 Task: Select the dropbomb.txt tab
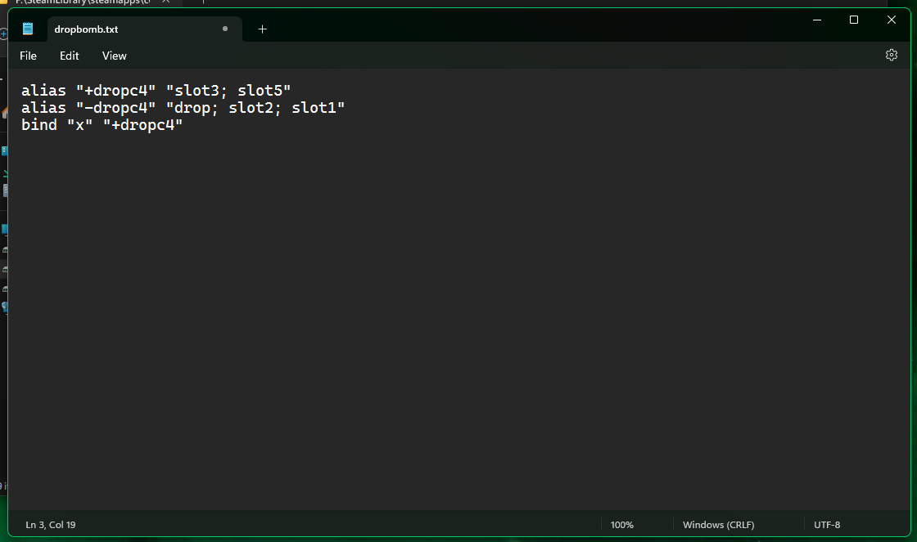pos(86,29)
